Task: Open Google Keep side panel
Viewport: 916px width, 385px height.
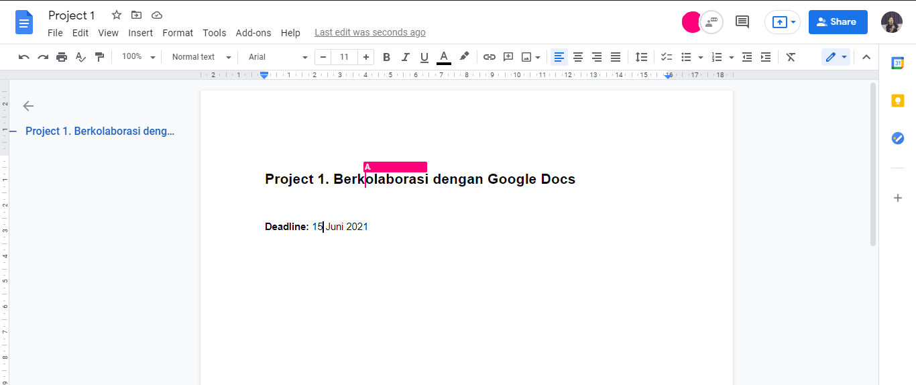Action: 898,101
